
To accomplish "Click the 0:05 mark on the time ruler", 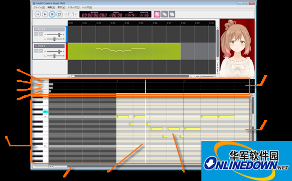I will point(141,23).
